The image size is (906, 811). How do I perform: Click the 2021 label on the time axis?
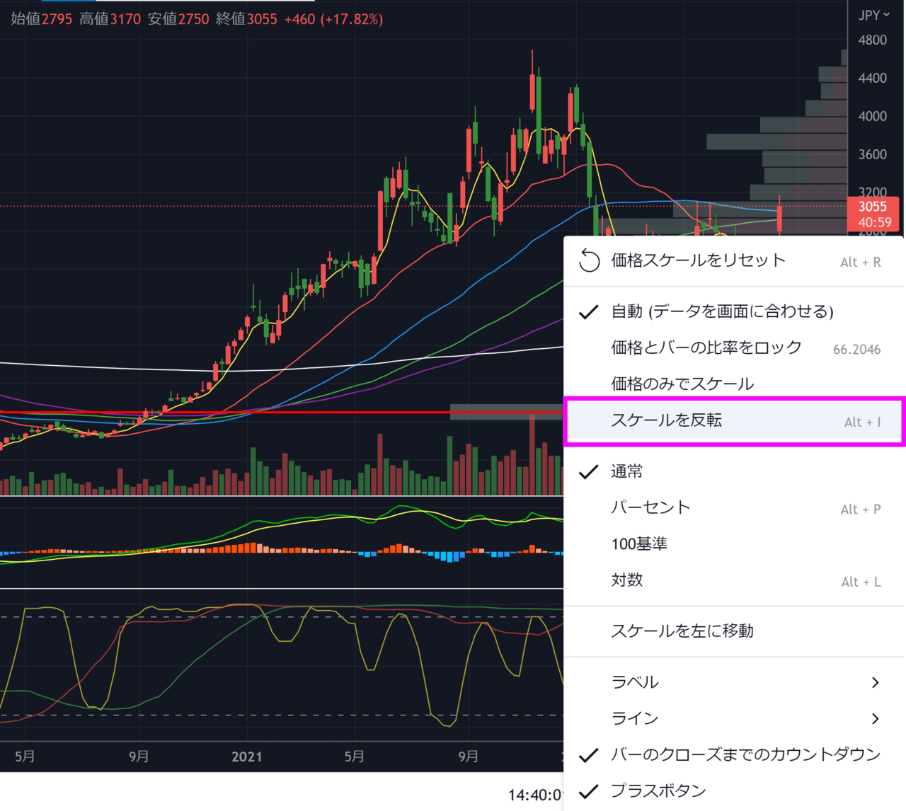[246, 757]
